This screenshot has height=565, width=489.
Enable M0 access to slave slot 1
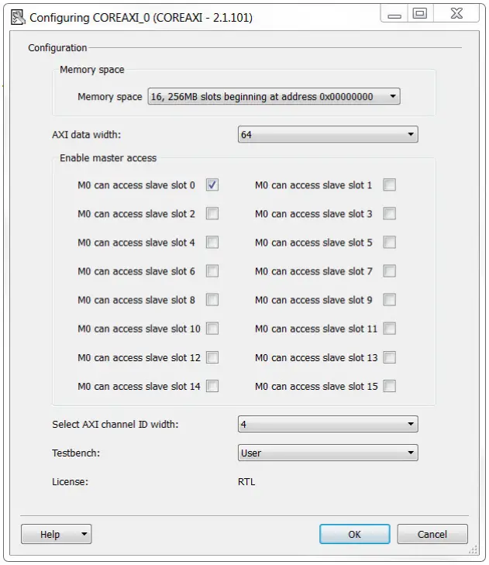click(390, 185)
